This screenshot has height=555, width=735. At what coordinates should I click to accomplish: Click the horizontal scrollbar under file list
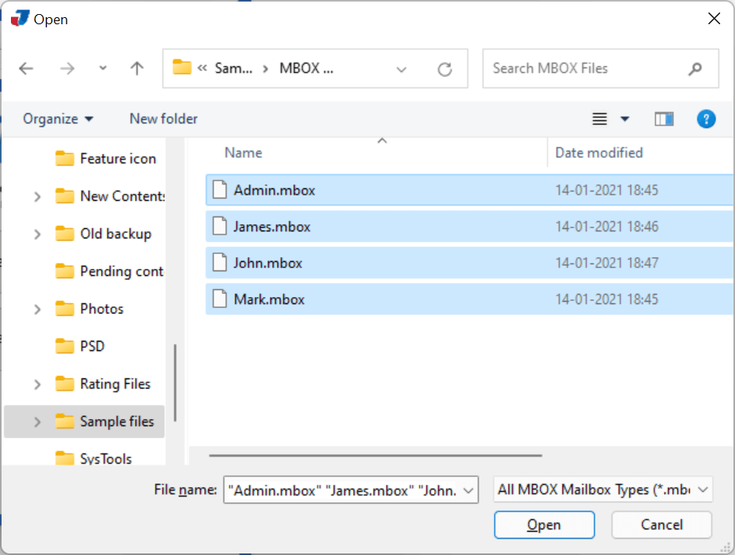point(375,455)
